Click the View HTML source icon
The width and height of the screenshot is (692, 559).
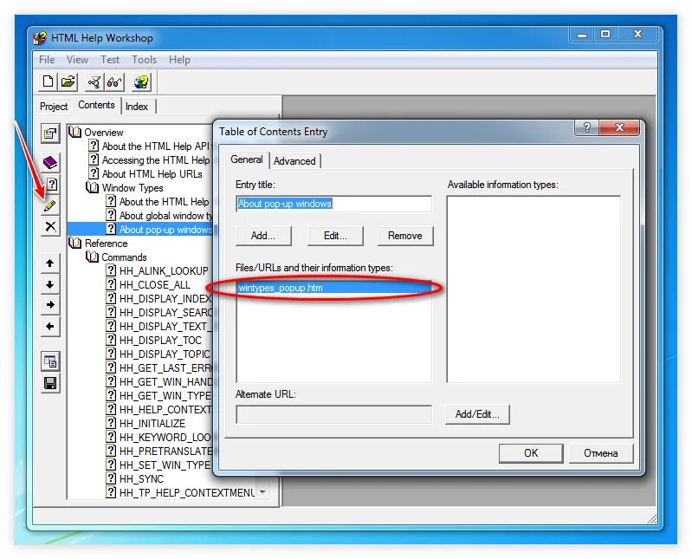tap(50, 361)
